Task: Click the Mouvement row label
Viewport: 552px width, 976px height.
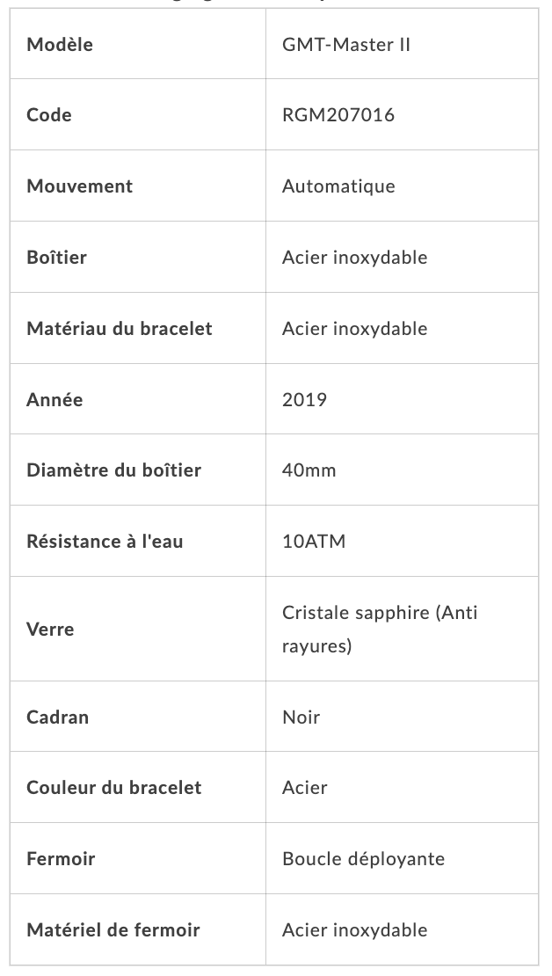Action: click(80, 186)
